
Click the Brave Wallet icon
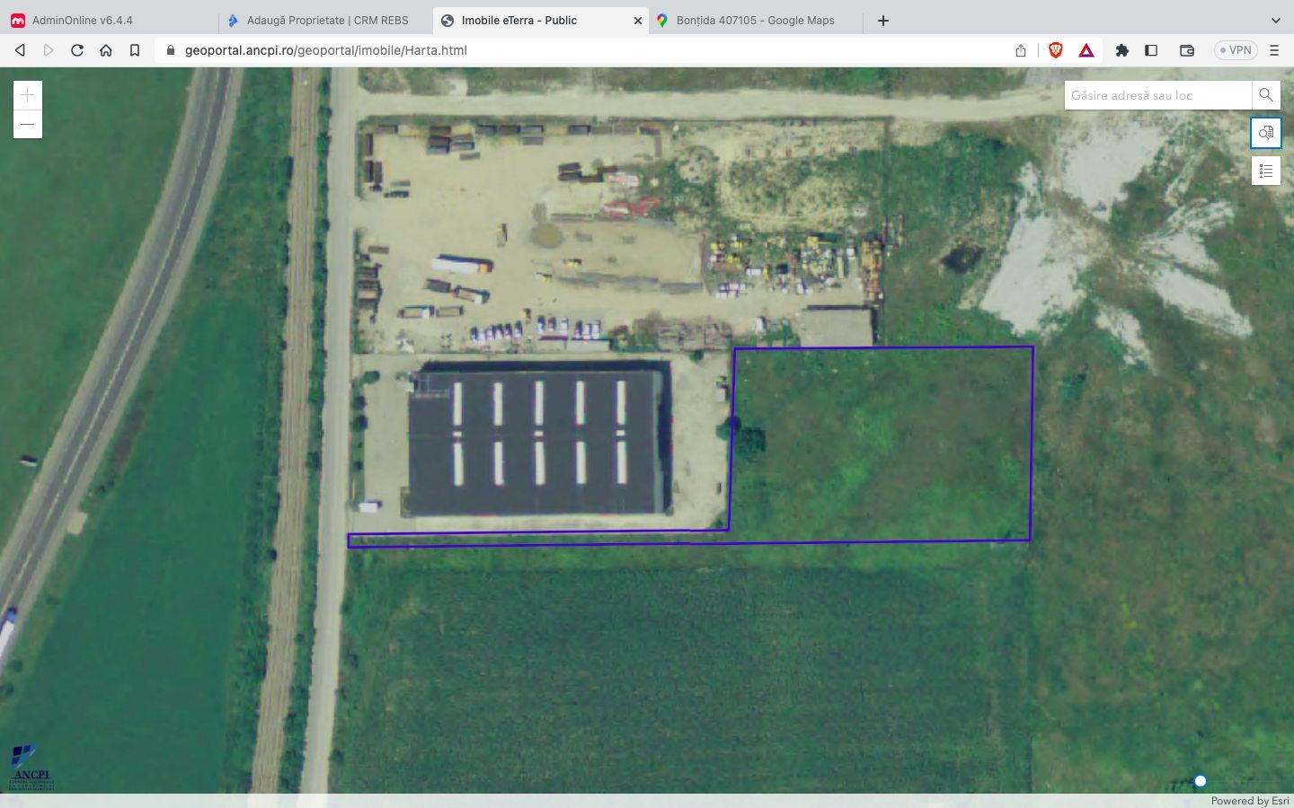(1186, 50)
